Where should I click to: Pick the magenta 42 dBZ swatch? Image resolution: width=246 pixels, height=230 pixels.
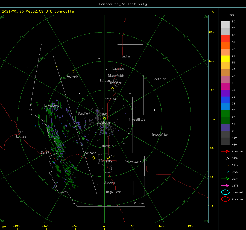[225, 86]
